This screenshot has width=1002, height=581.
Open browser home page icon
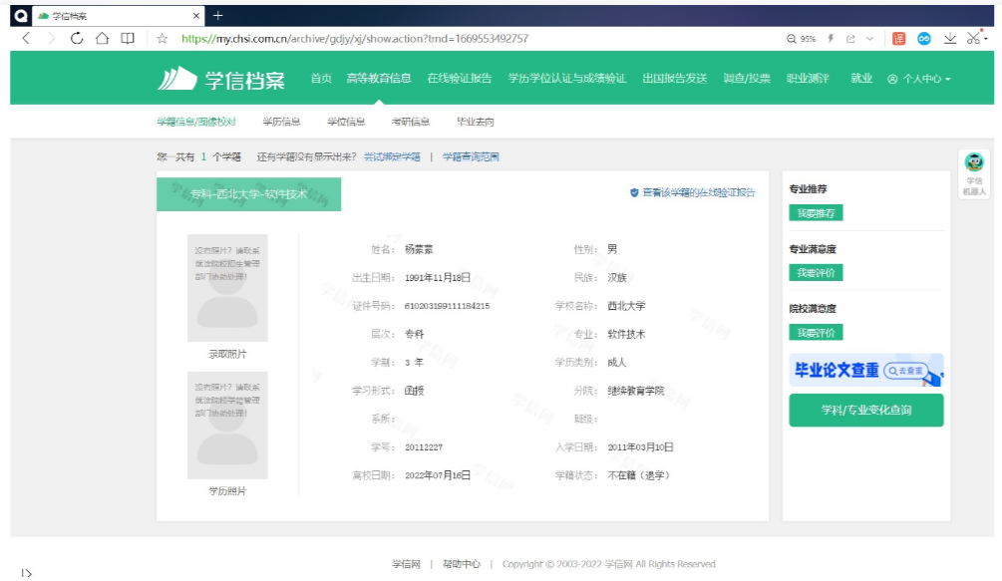[x=103, y=38]
